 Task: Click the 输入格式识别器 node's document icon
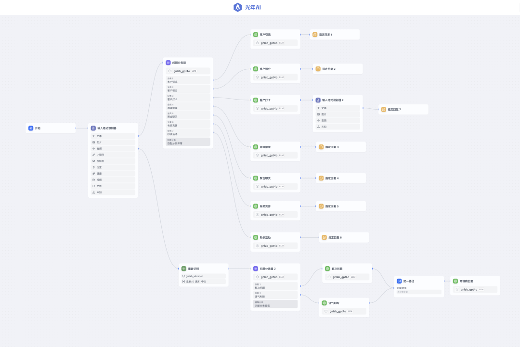[93, 129]
